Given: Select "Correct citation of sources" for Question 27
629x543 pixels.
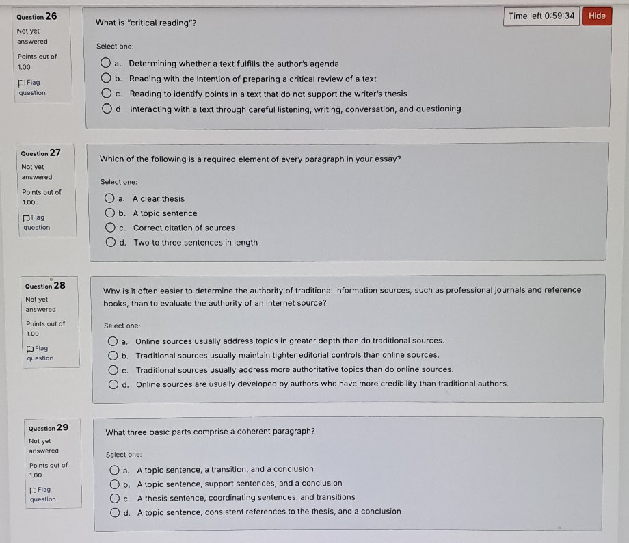Looking at the screenshot, I should [x=110, y=227].
